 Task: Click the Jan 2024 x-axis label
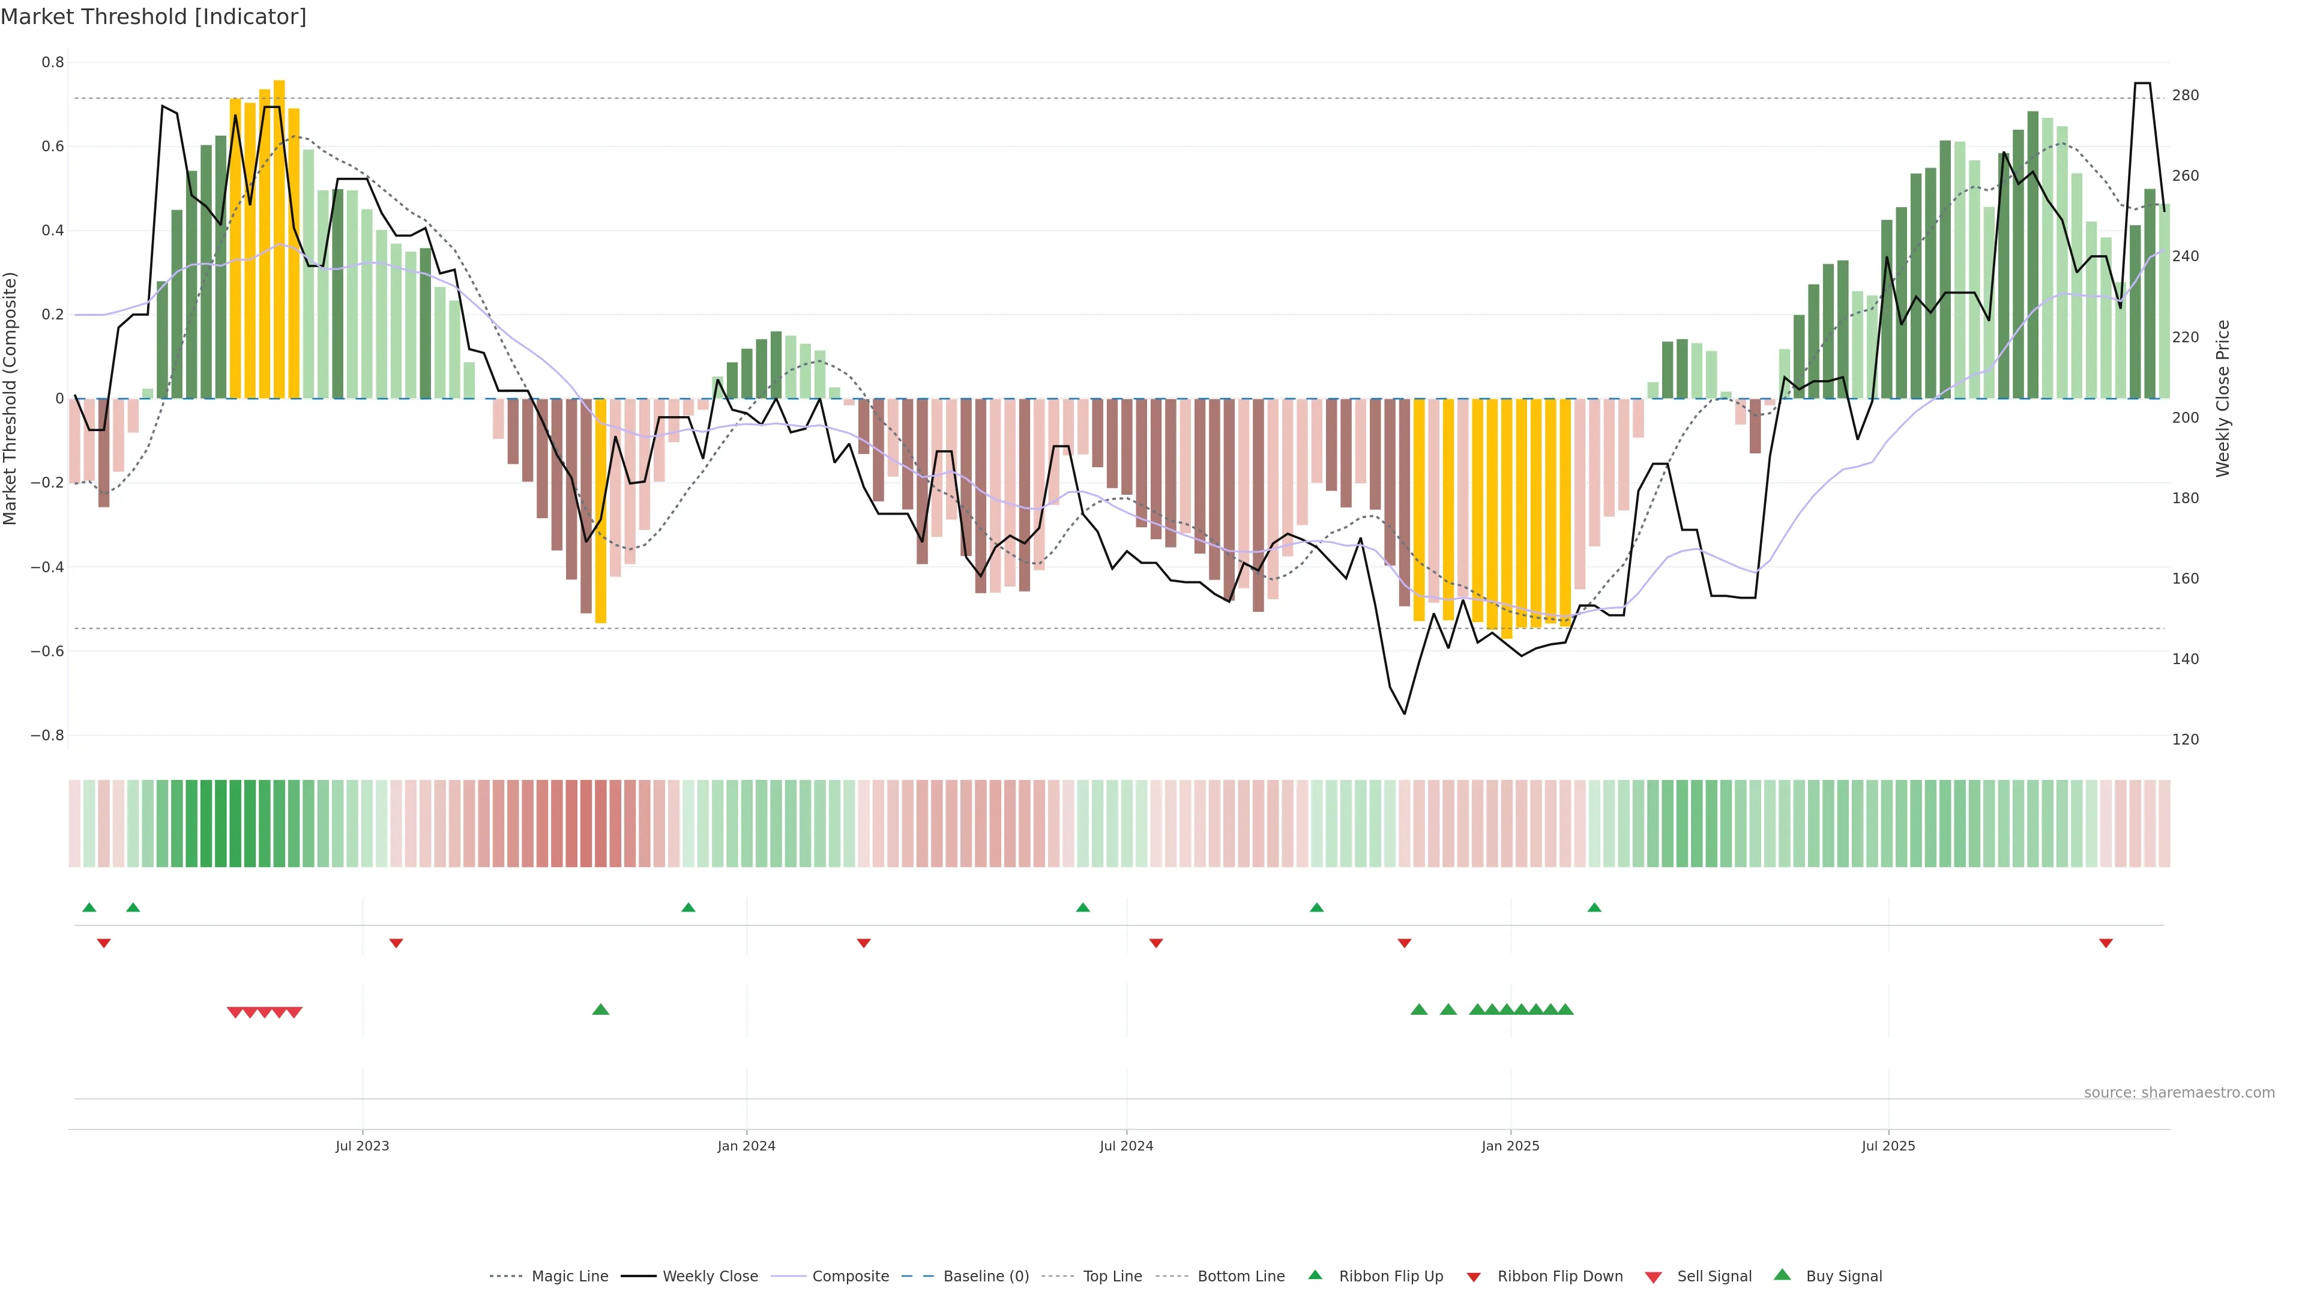pos(746,1146)
